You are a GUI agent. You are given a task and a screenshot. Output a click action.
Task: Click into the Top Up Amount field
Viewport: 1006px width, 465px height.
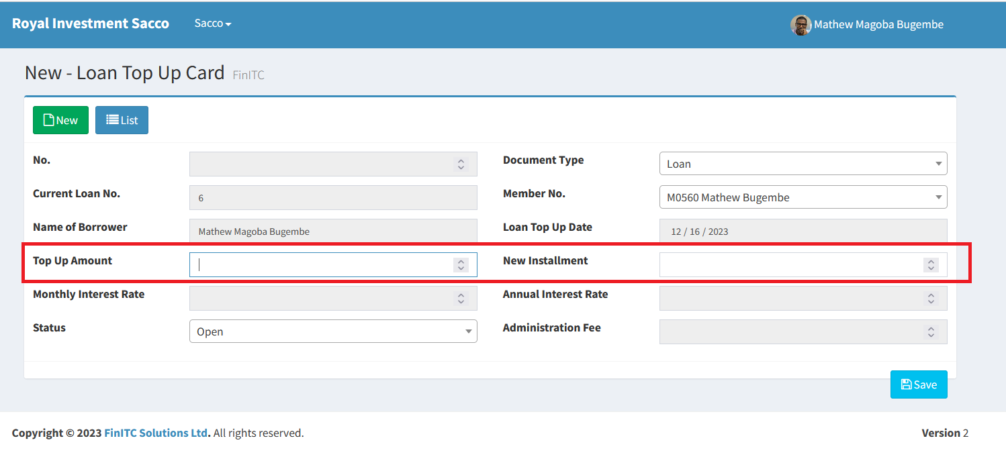[x=321, y=265]
